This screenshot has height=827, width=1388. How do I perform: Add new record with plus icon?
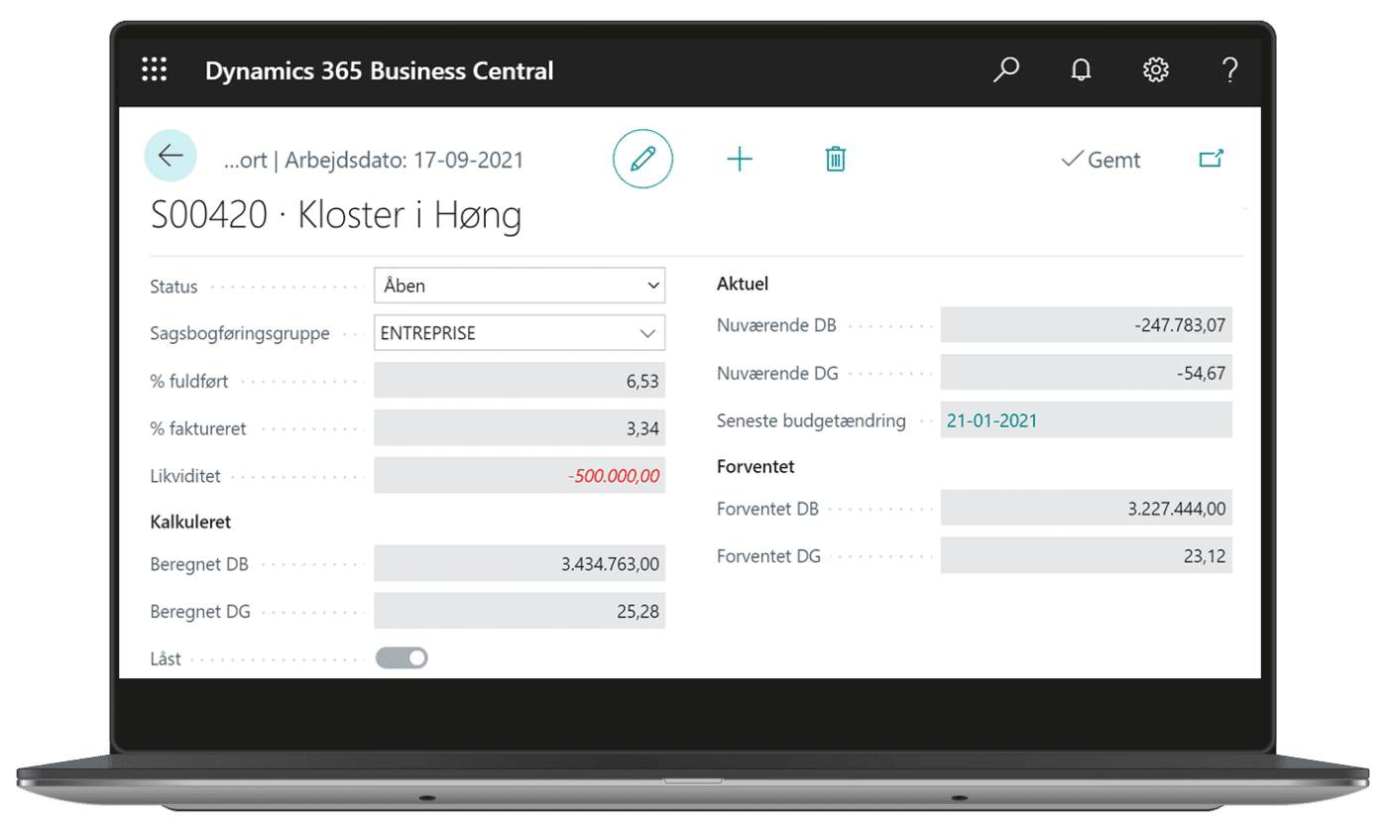click(740, 159)
